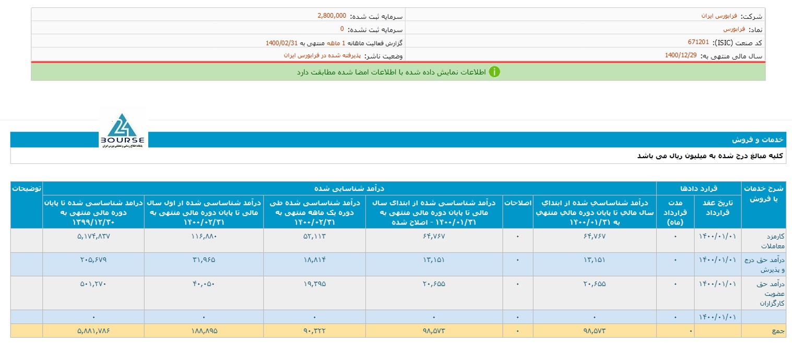Click the green notice text 'اطلاعات نمایش داده شده…'
This screenshot has width=792, height=346.
click(392, 72)
